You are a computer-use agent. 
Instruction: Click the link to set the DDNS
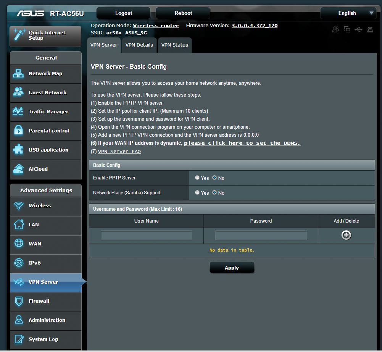[x=242, y=143]
